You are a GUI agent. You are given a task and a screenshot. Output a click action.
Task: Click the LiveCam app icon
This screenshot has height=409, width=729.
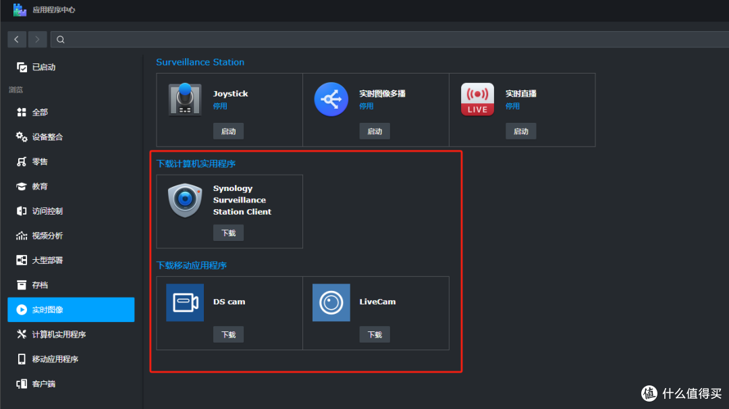(331, 302)
